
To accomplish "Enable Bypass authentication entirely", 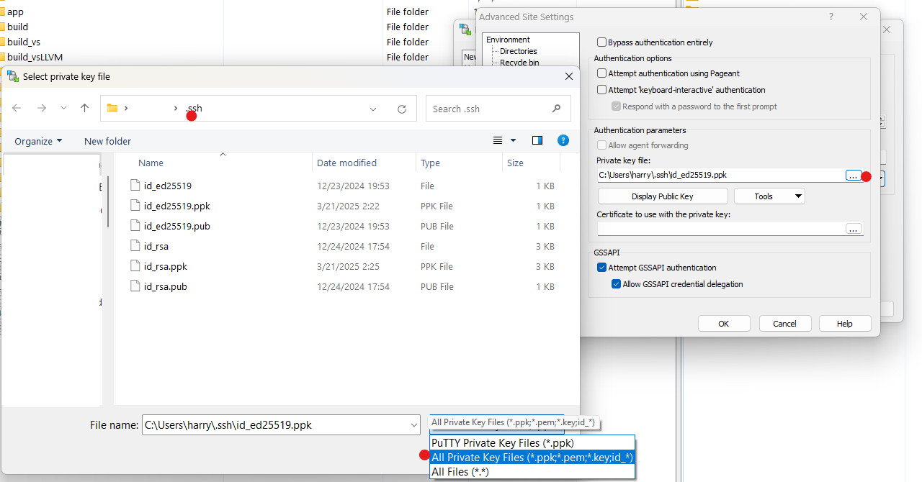I will pos(602,42).
